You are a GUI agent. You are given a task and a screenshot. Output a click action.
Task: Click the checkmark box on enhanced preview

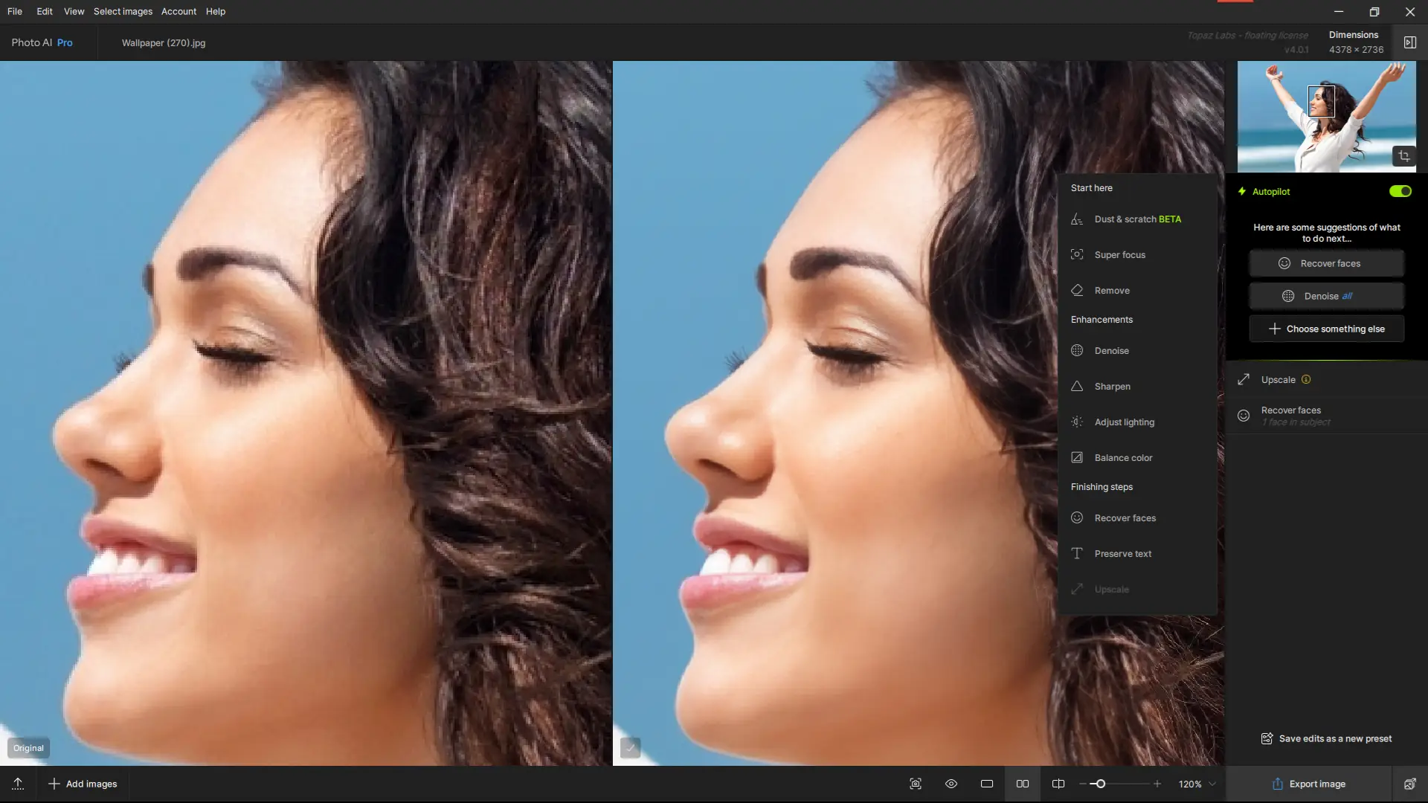coord(630,747)
